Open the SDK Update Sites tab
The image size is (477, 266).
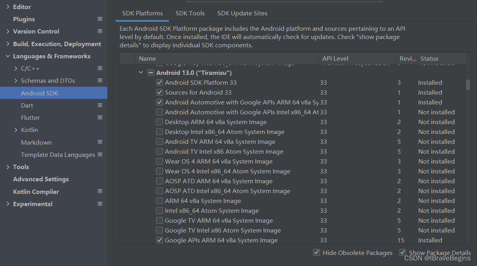pyautogui.click(x=242, y=13)
